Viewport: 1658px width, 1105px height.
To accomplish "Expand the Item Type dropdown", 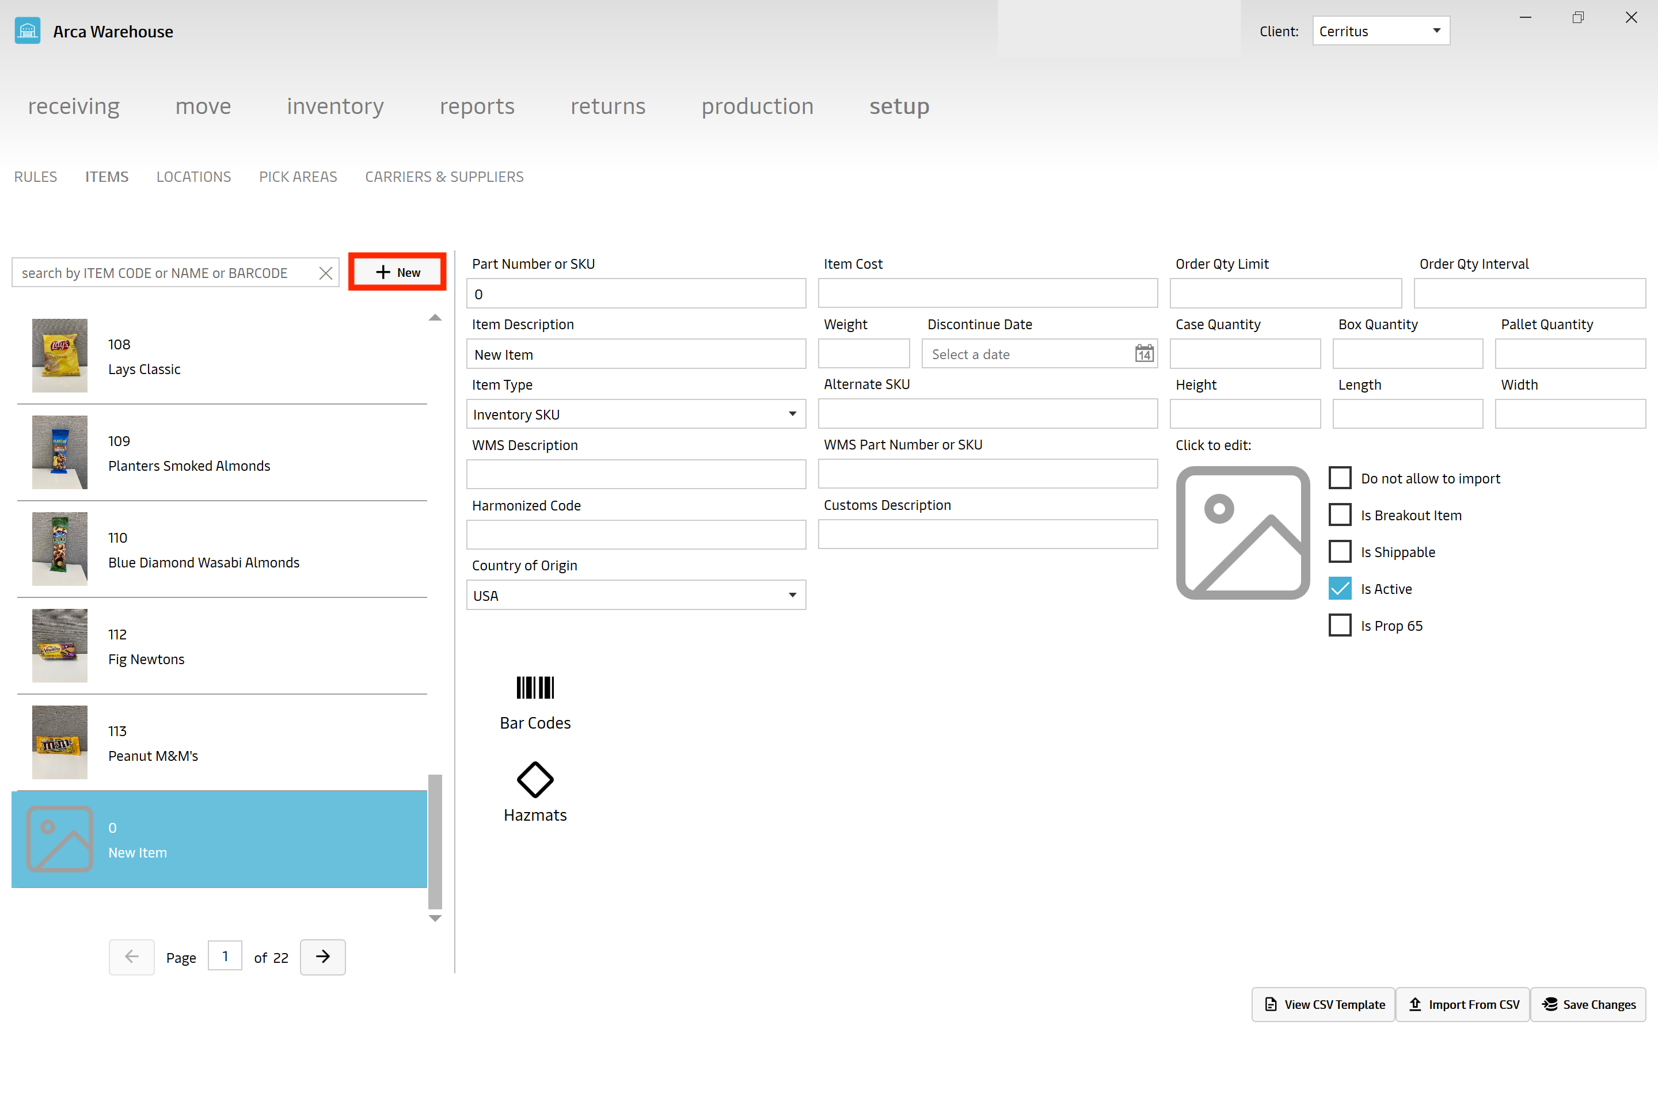I will pyautogui.click(x=791, y=414).
